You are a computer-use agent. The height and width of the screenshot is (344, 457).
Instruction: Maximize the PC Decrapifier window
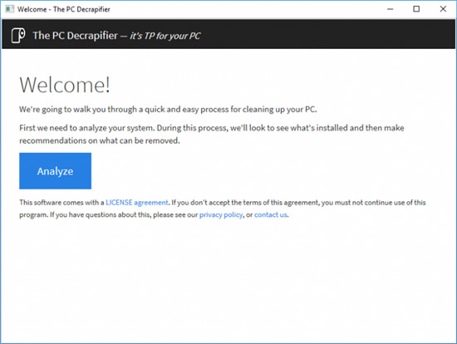click(x=416, y=9)
